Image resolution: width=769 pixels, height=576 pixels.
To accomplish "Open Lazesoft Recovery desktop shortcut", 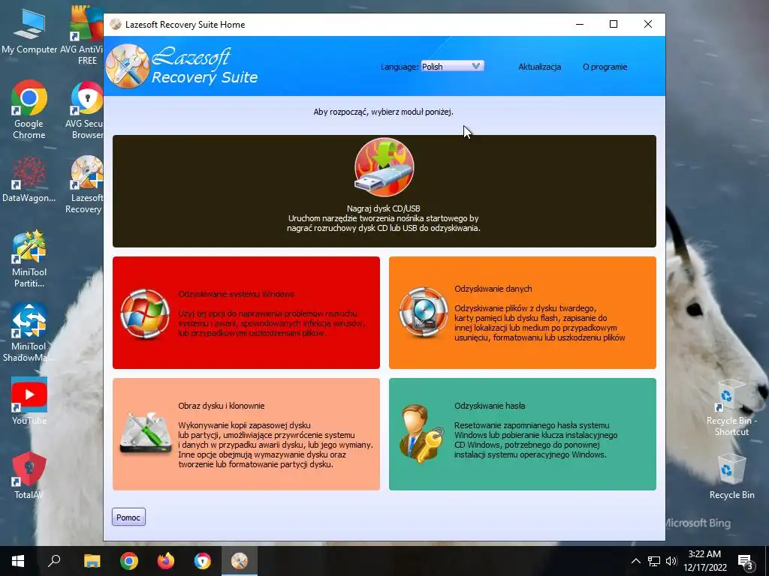I will click(x=84, y=185).
